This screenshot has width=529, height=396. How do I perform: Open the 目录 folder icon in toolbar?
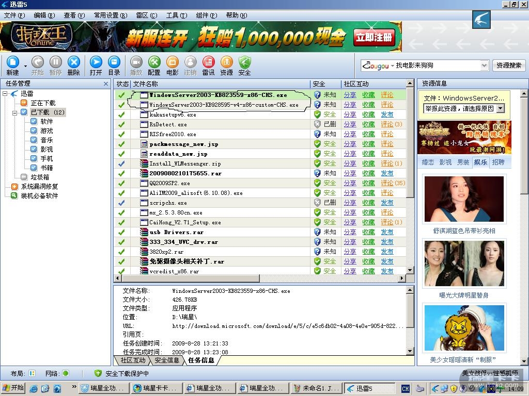114,62
